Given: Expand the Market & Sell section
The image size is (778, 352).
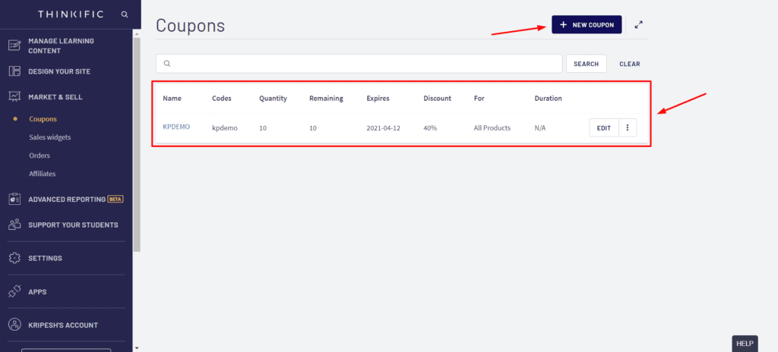Looking at the screenshot, I should 55,97.
